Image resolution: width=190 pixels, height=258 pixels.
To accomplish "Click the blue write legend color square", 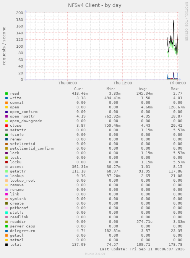I will coord(6,98).
